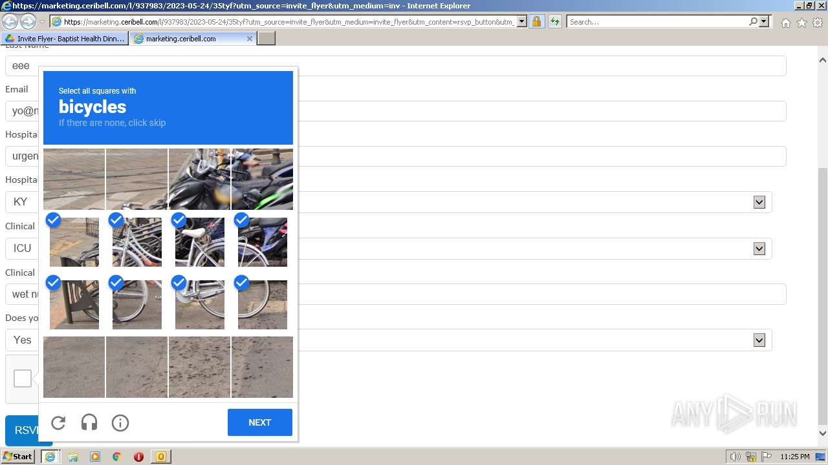Close the marketing.ceribell.com tab
This screenshot has height=465, width=828.
coord(250,39)
